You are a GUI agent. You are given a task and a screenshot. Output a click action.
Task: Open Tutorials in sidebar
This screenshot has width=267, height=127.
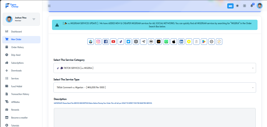21,125
